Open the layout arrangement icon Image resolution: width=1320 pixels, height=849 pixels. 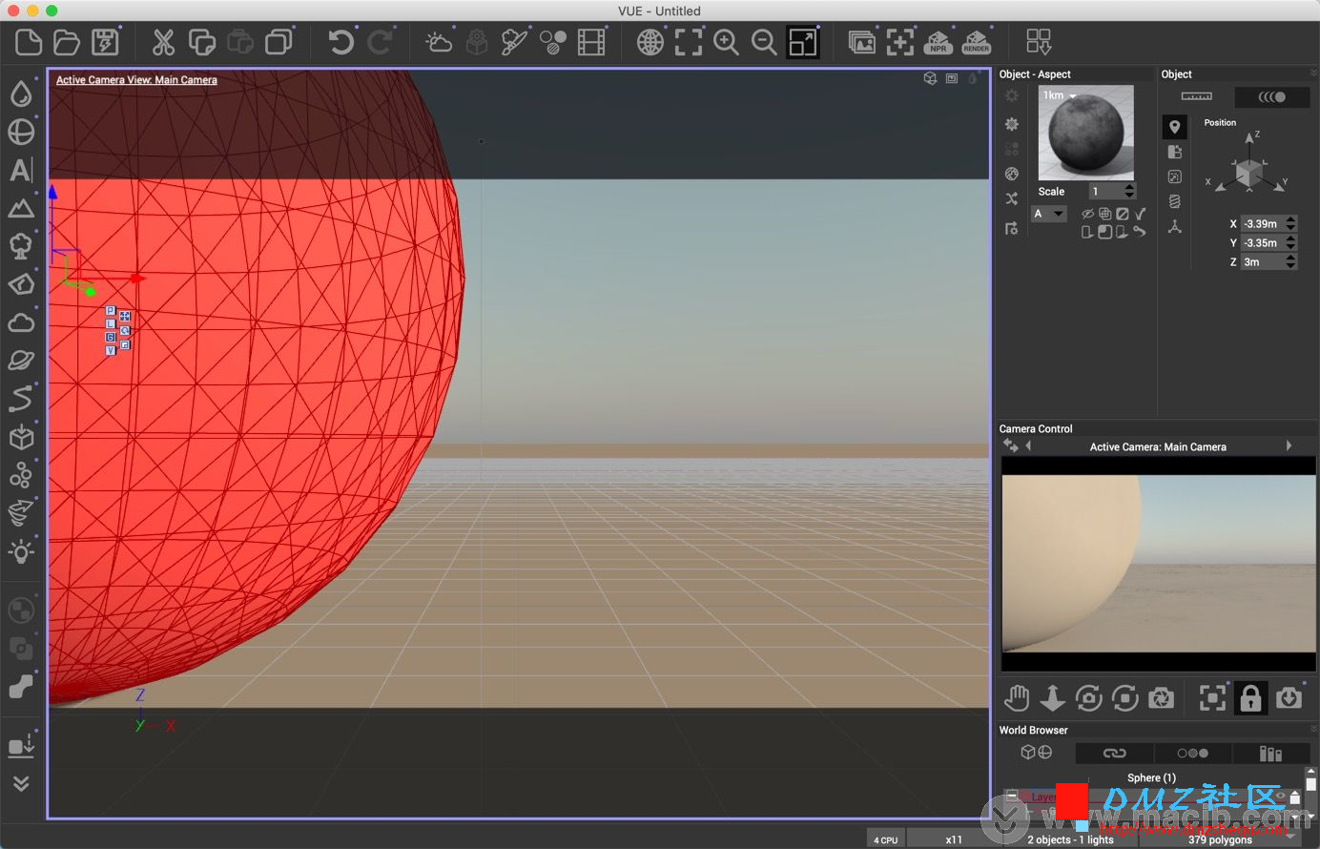[1039, 42]
